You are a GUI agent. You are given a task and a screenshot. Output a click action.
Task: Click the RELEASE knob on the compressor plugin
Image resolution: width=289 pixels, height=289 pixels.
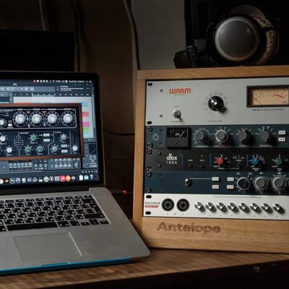[x=53, y=119]
